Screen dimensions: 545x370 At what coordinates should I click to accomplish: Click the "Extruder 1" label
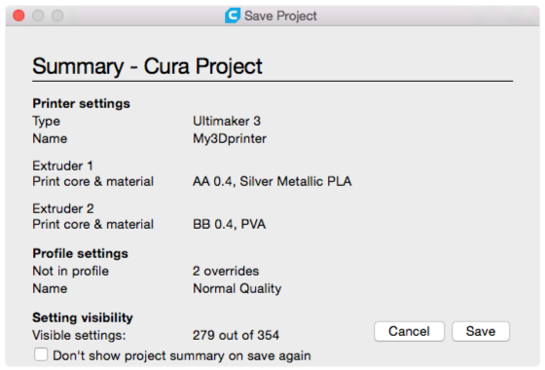[x=62, y=166]
